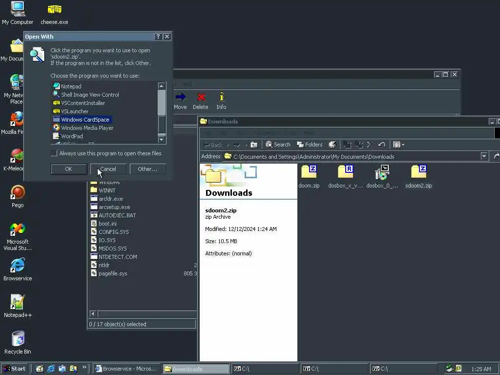Viewport: 500px width, 375px height.
Task: Select ntldr in the 7-Zip list
Action: coord(100,265)
